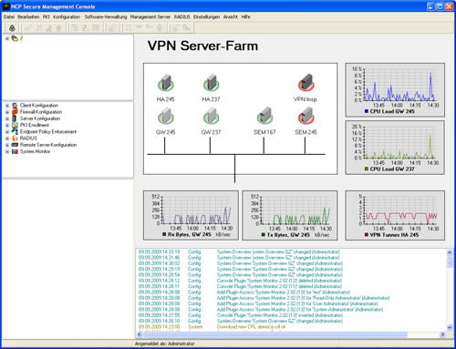This screenshot has width=456, height=349.
Task: Click the Server-Konfiguration tree icon
Action: point(15,118)
